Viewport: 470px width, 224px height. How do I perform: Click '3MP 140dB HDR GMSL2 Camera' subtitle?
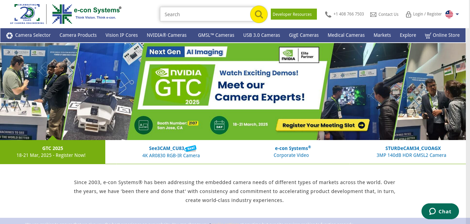(x=412, y=155)
